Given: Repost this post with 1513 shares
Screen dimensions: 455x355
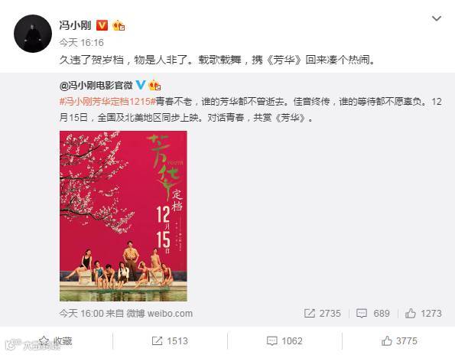Looking at the screenshot, I should [x=170, y=340].
